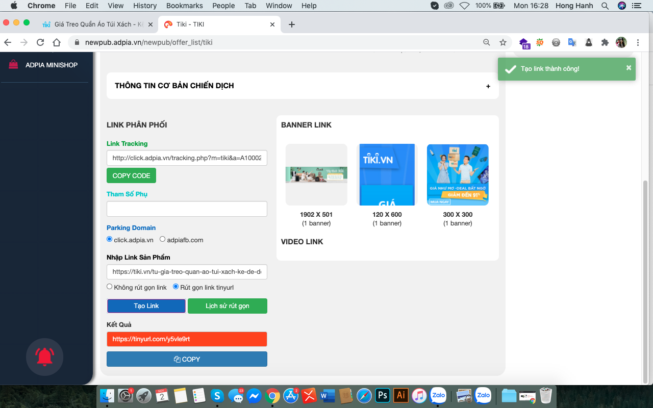Close the Tiki - TIKI tab
Viewport: 653px width, 408px height.
(x=272, y=24)
